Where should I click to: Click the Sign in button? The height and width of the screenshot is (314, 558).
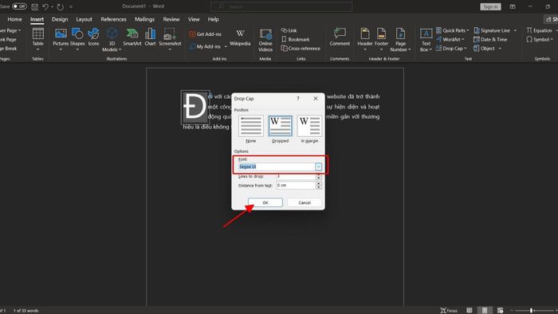click(x=490, y=6)
